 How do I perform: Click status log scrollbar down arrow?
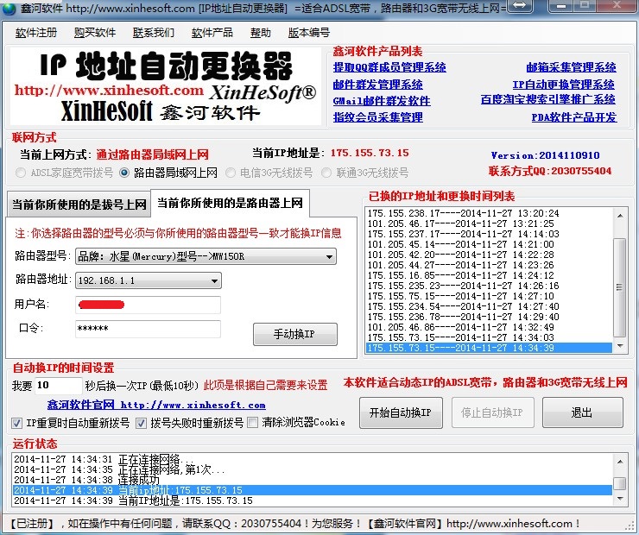tap(620, 499)
